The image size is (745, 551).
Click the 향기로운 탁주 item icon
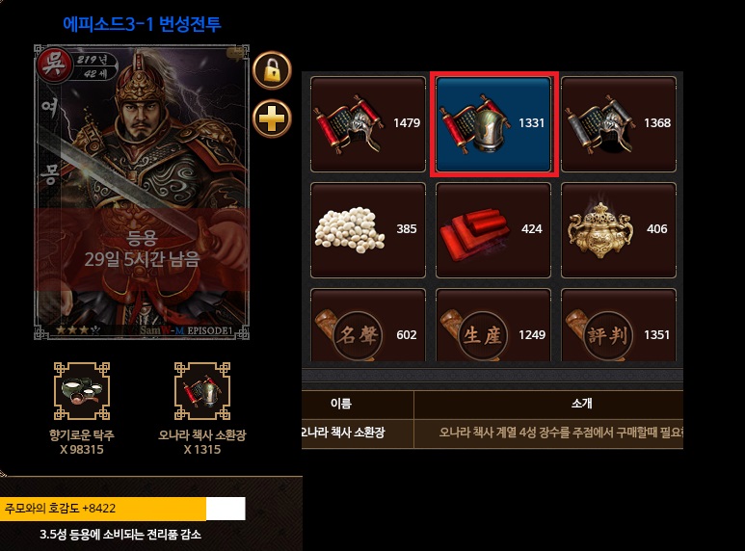(x=82, y=391)
